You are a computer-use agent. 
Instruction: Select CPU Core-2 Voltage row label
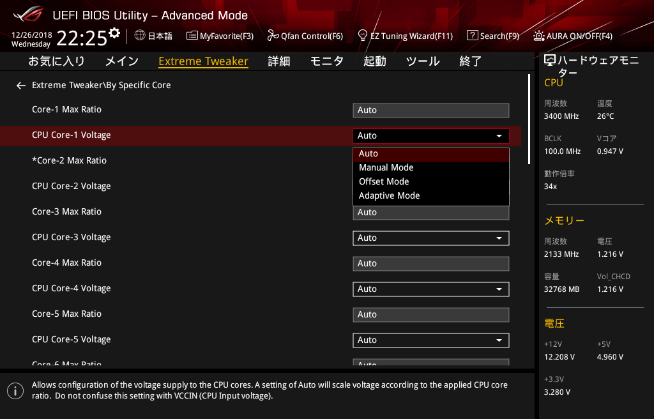coord(72,186)
